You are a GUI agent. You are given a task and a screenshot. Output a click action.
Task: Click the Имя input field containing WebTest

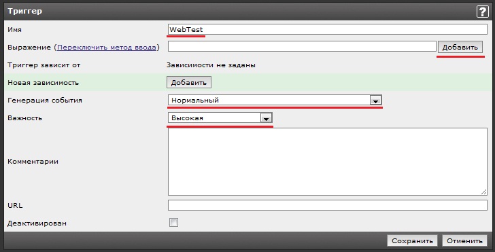(x=327, y=29)
